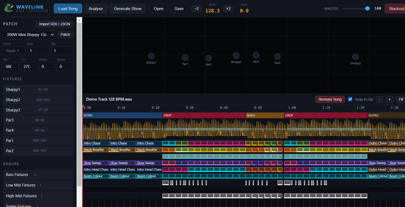Select the Sharpy3 fixture dot on stage
The height and width of the screenshot is (207, 405).
click(x=356, y=57)
